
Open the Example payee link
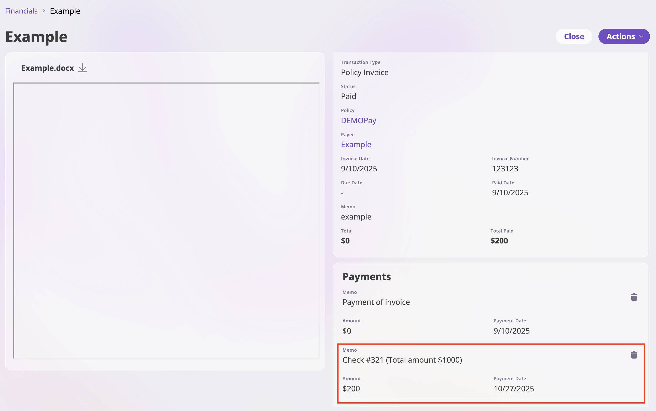tap(356, 144)
